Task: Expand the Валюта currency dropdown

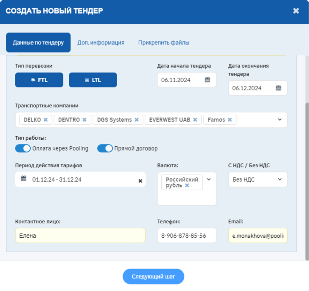Action: tap(209, 179)
